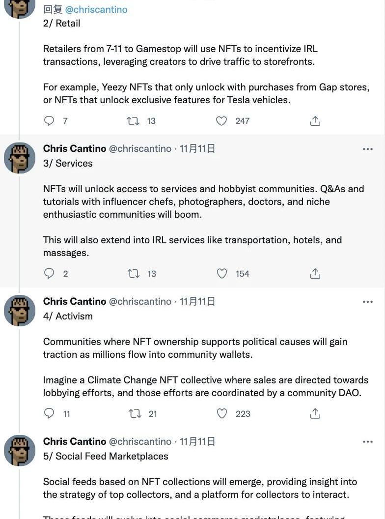The width and height of the screenshot is (385, 519).
Task: Open Chris Cantino's name on 3/ Services tweet
Action: point(75,148)
